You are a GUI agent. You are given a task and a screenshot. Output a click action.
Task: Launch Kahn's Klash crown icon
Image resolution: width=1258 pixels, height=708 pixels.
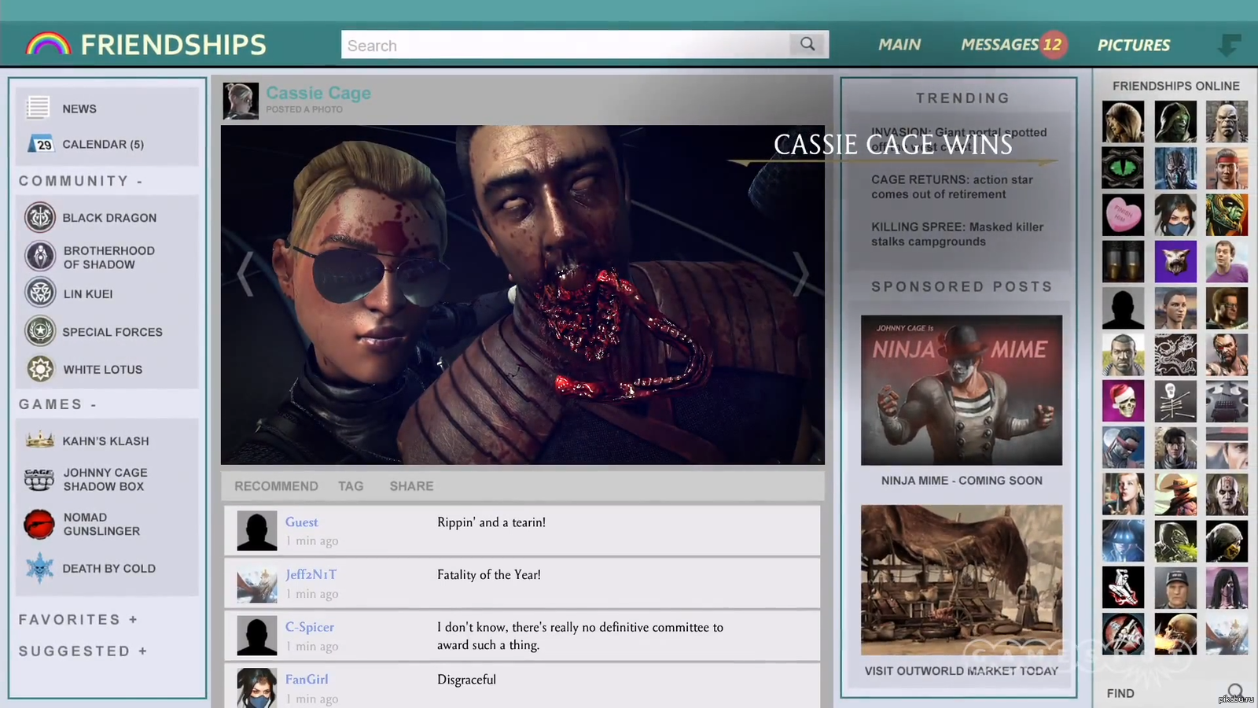point(39,441)
